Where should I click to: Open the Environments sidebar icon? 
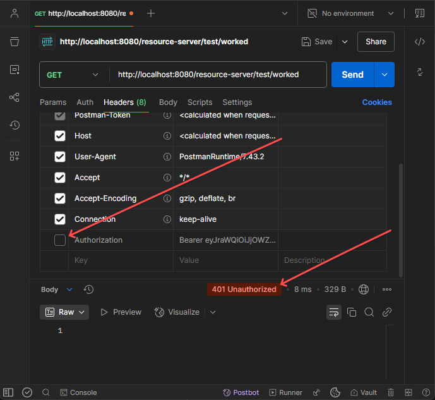point(15,70)
